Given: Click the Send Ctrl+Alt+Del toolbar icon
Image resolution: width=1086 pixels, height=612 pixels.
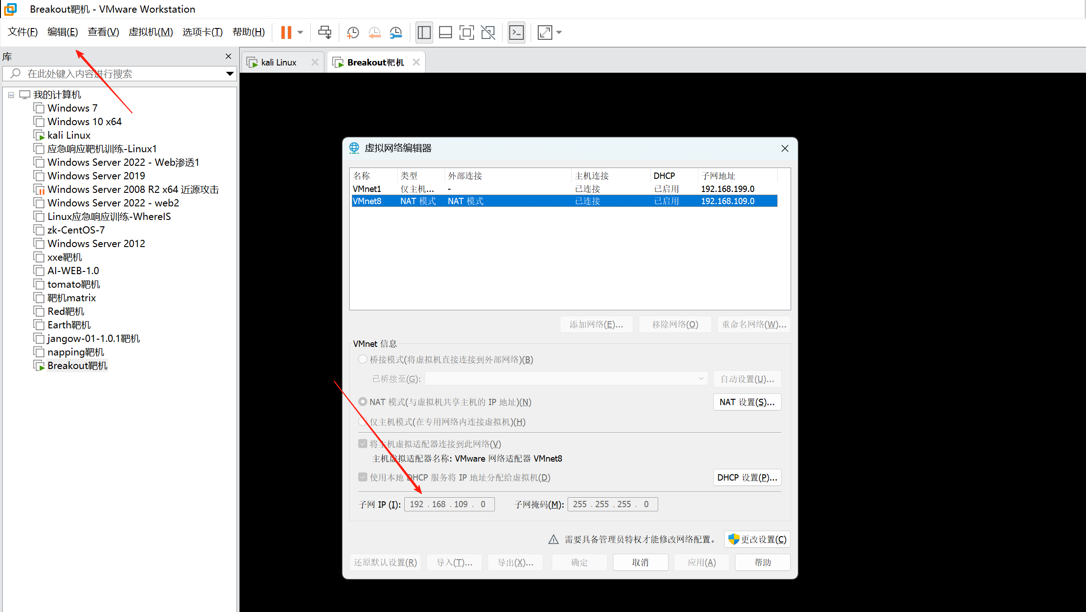Looking at the screenshot, I should tap(325, 32).
